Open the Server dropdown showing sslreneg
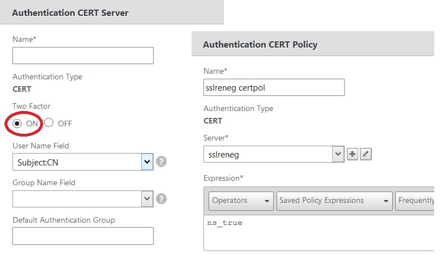Viewport: 441px width, 255px height. [338, 154]
